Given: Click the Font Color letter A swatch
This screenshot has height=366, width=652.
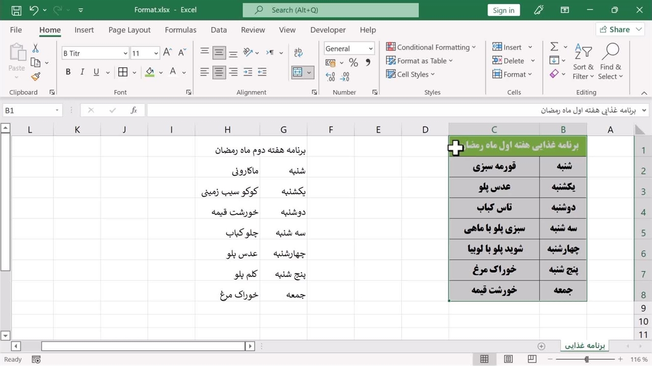Looking at the screenshot, I should (173, 72).
